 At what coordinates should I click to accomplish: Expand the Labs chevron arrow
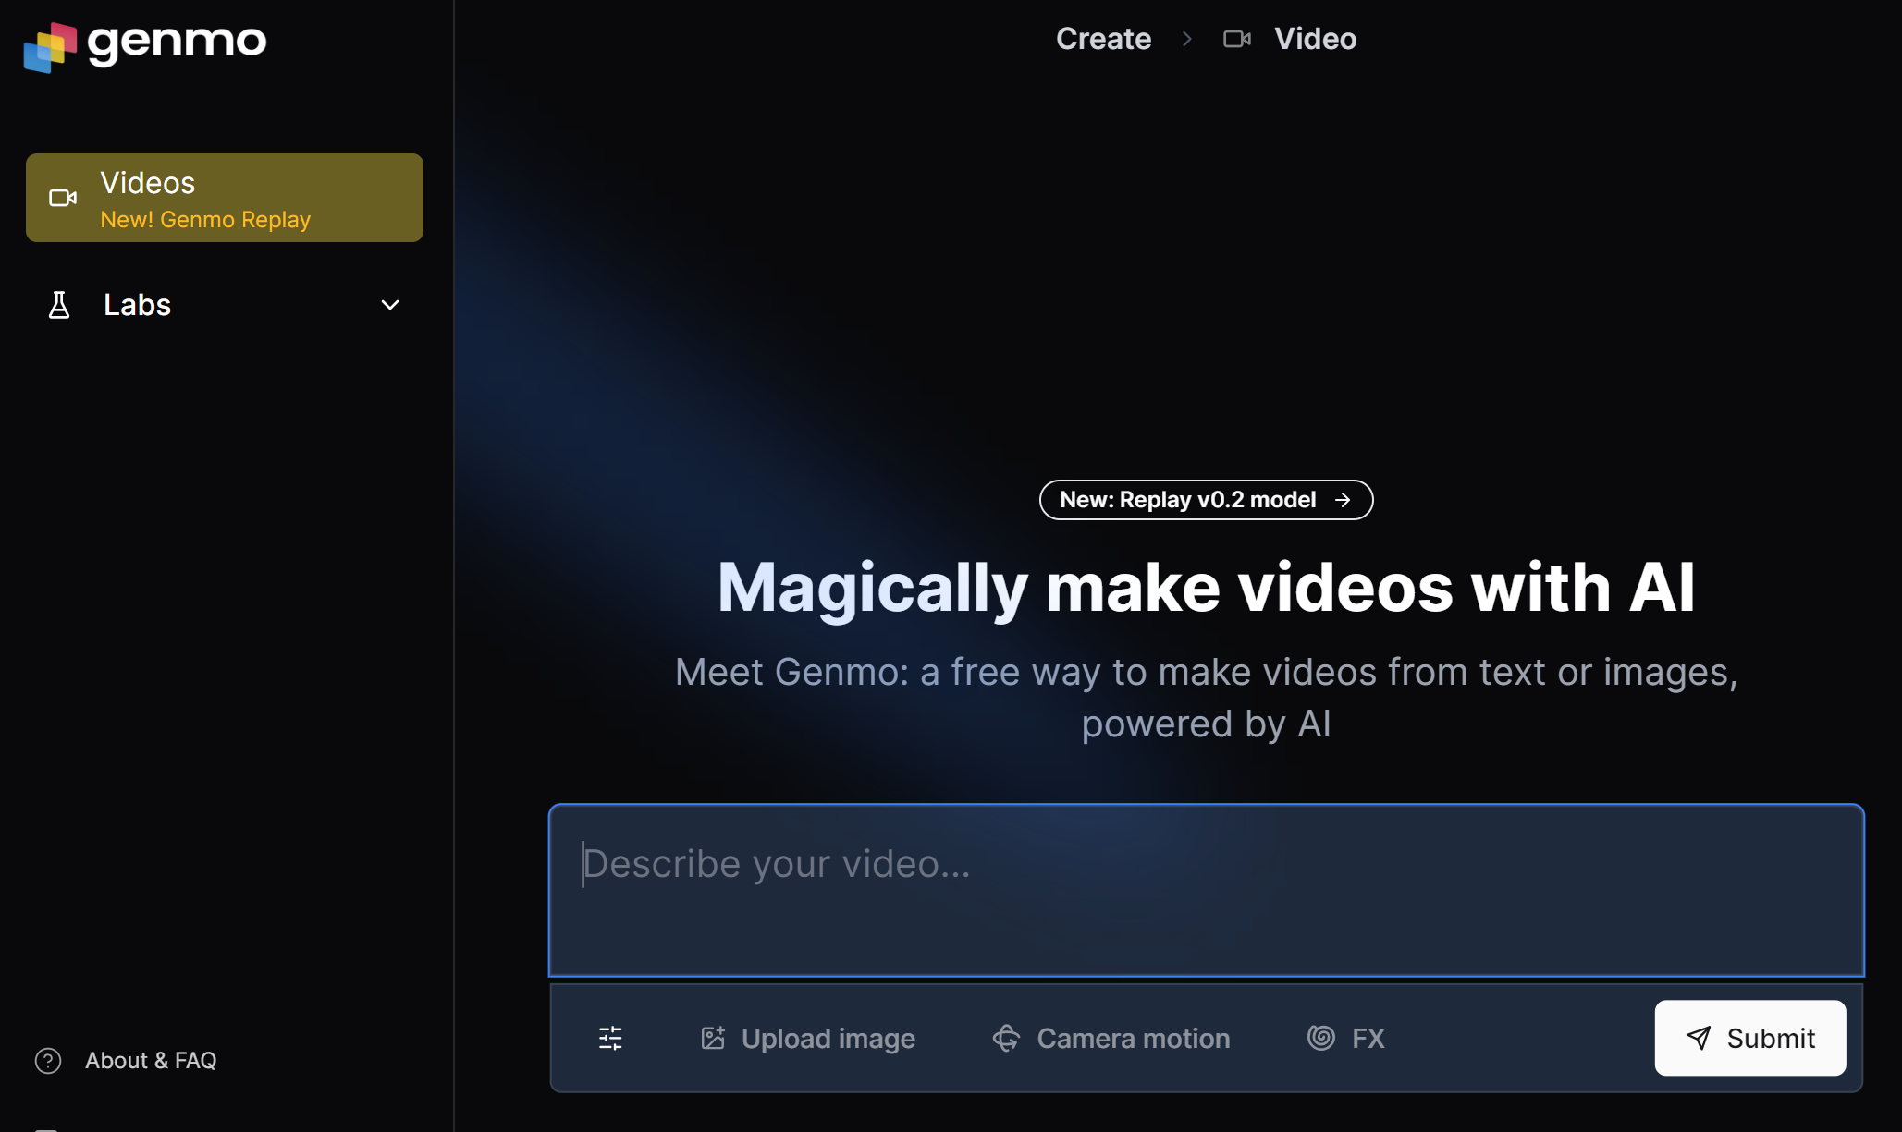click(x=390, y=305)
